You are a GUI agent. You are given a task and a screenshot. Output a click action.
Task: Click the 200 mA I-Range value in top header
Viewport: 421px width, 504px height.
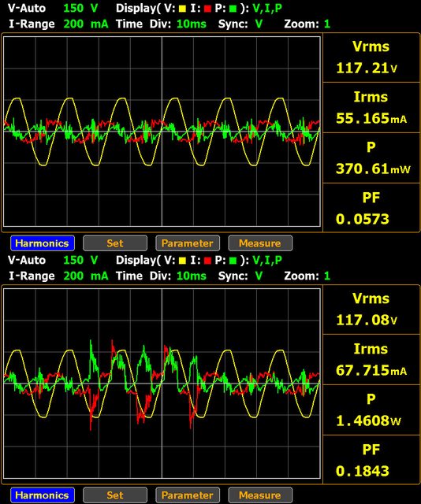(86, 24)
